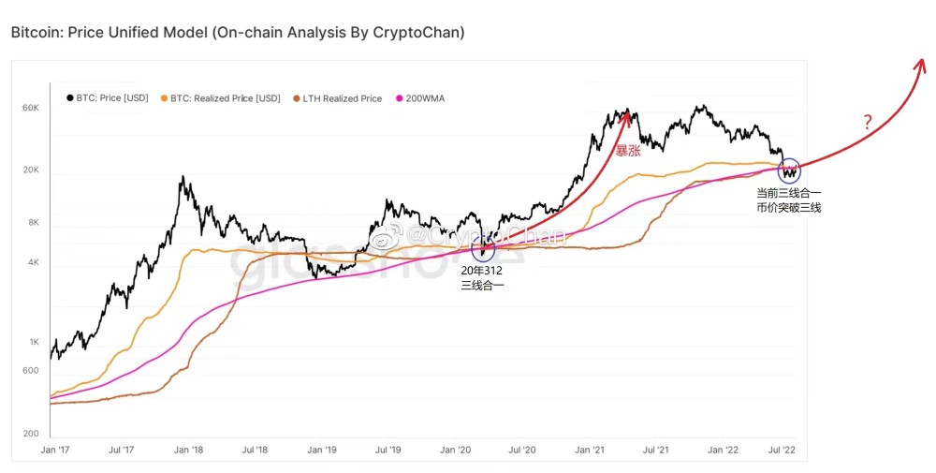Click the brown LTH Realized Price dot
This screenshot has height=473, width=936.
tap(296, 98)
